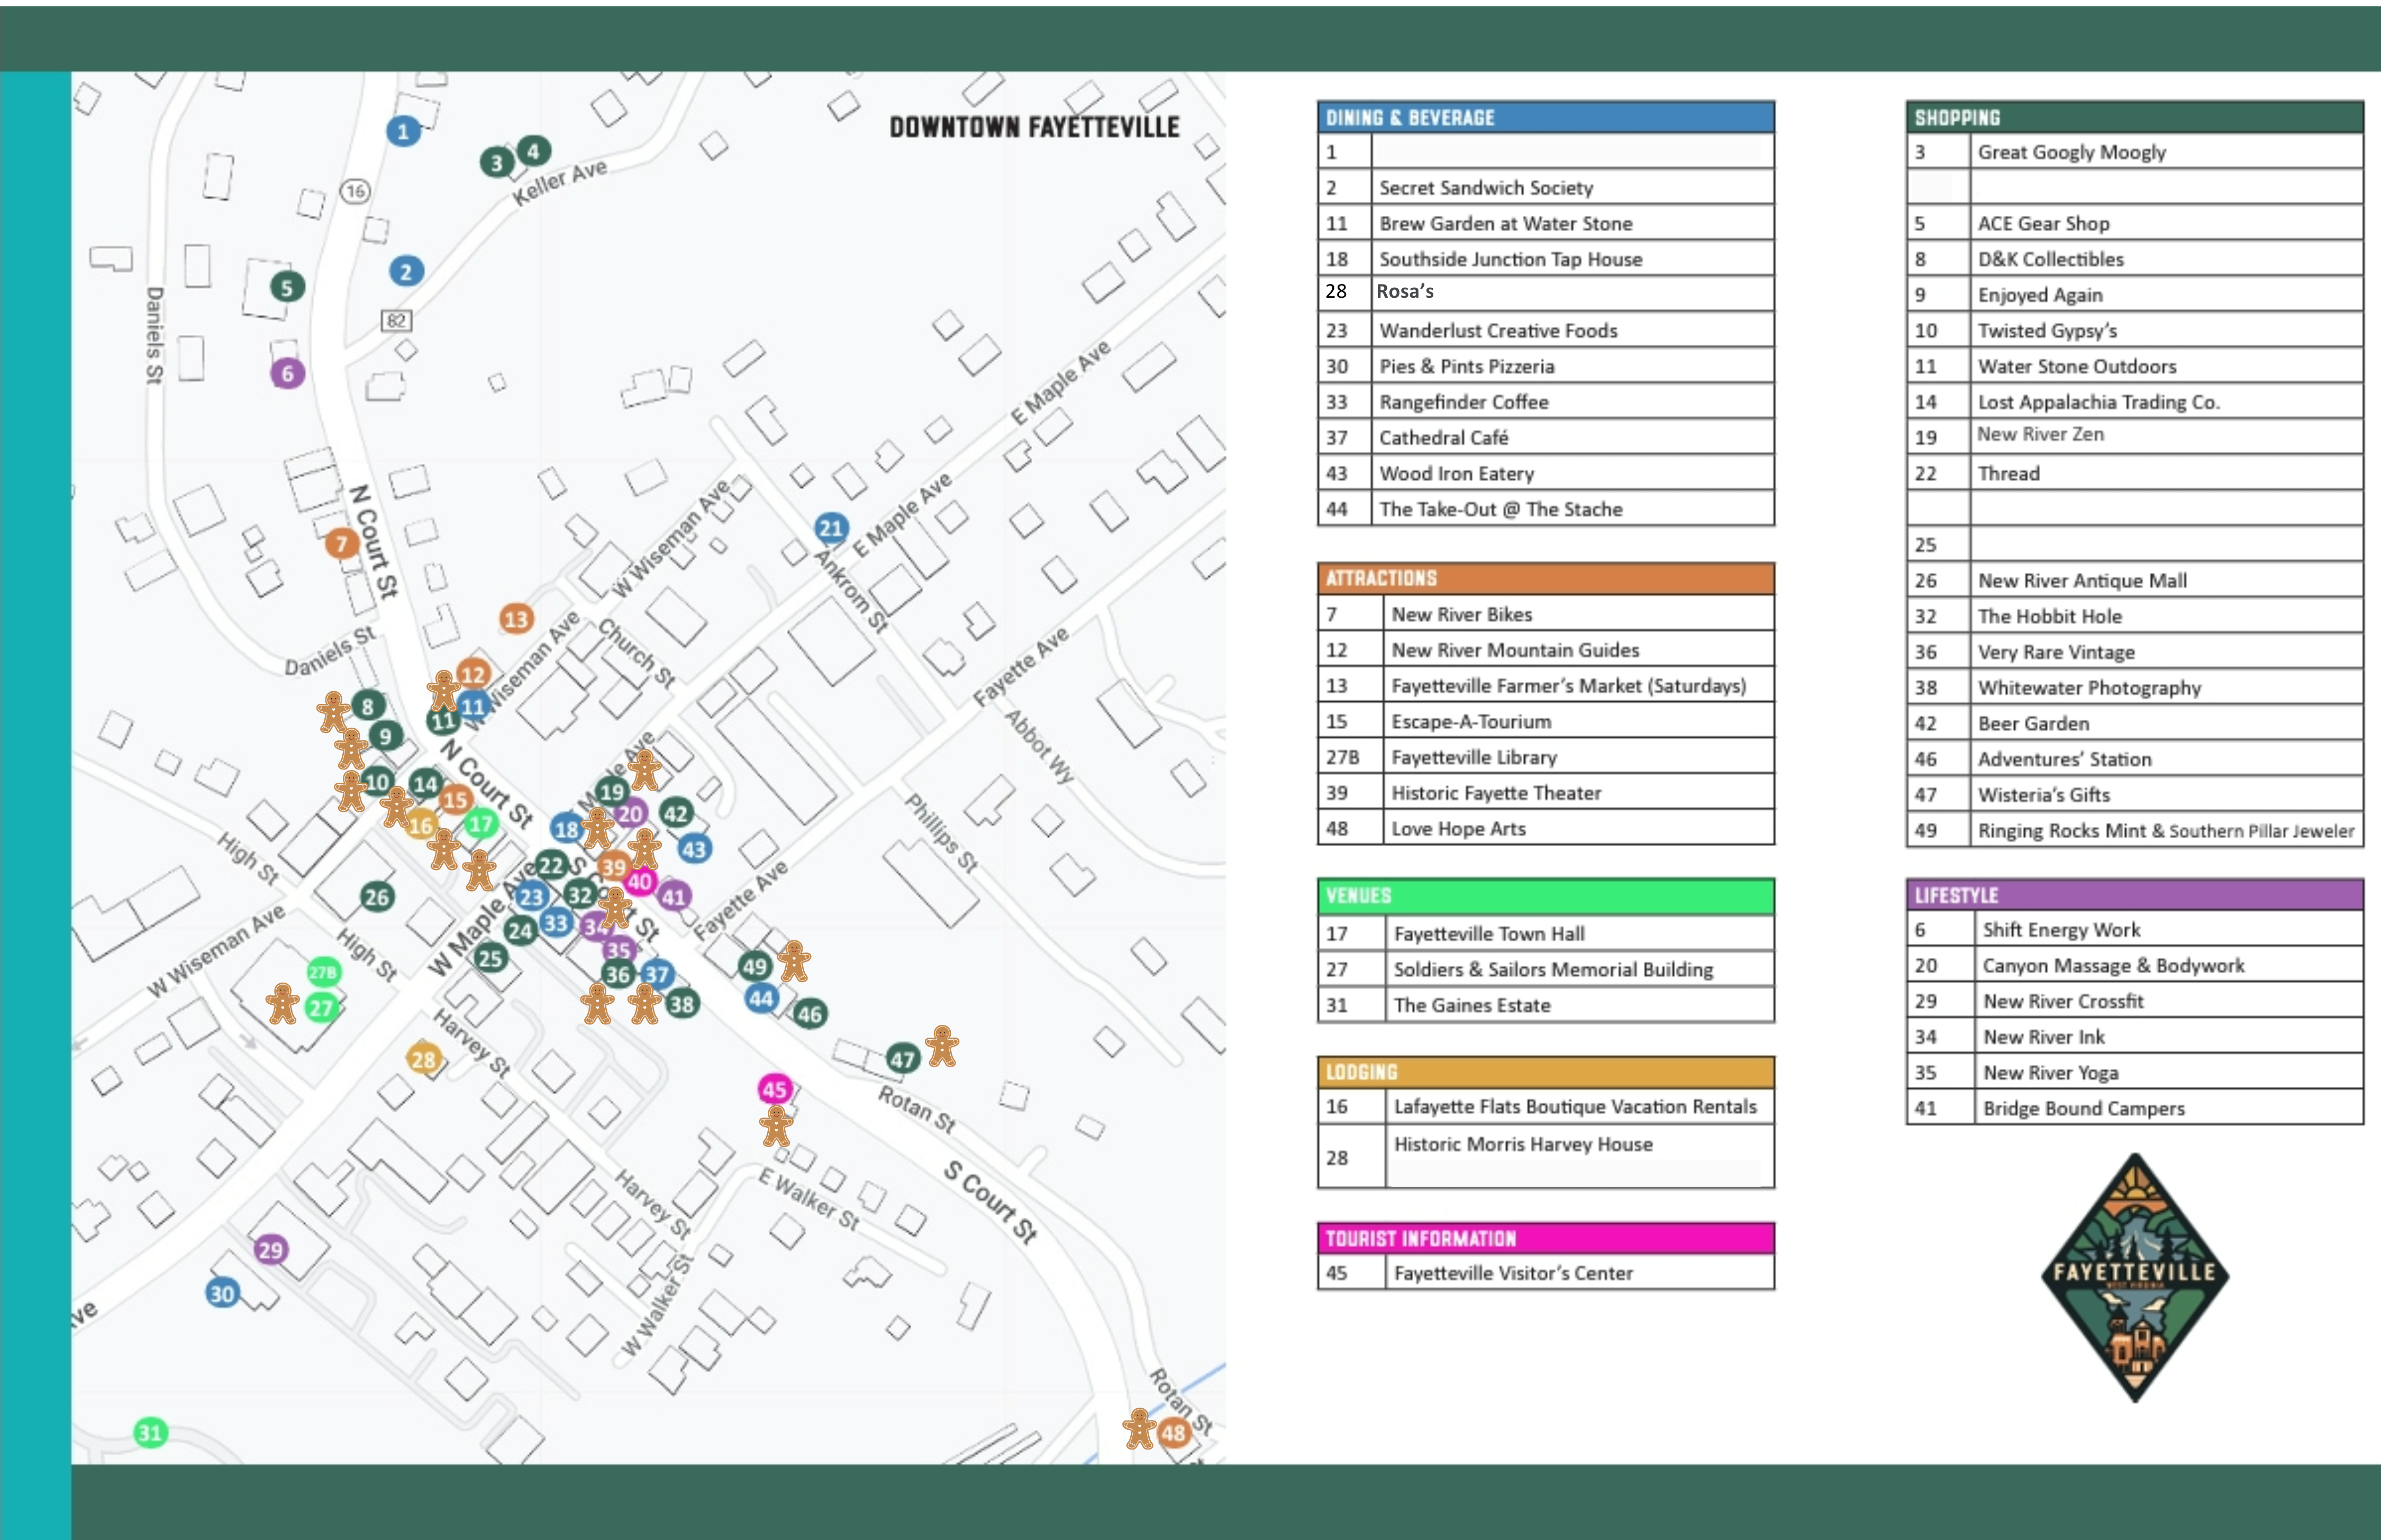Click blue map marker 21 near Ankrom St

click(x=831, y=527)
